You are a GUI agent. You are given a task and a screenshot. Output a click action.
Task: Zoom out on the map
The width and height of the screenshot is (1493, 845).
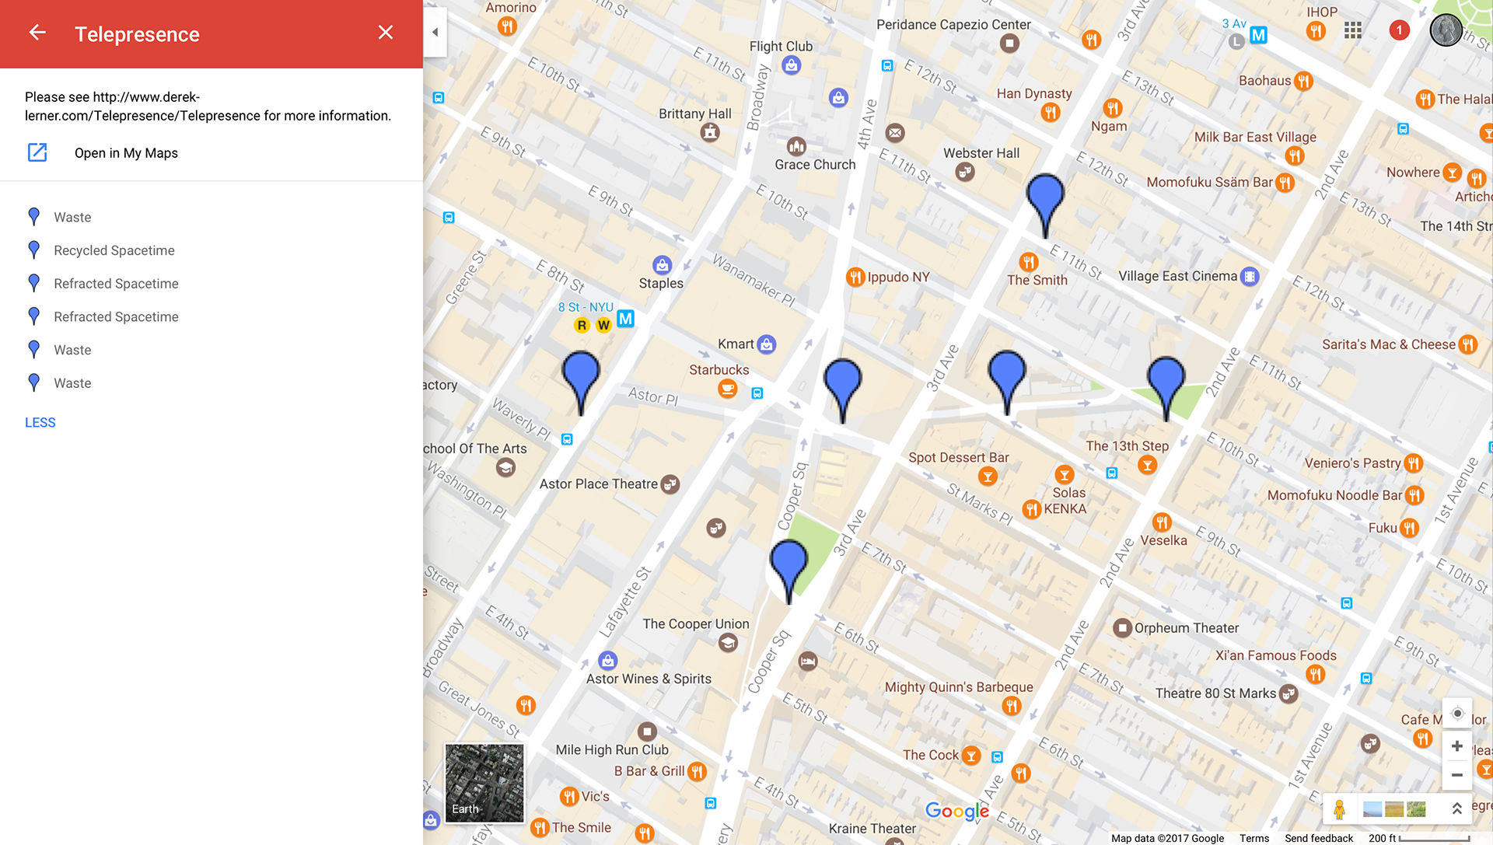click(x=1457, y=775)
